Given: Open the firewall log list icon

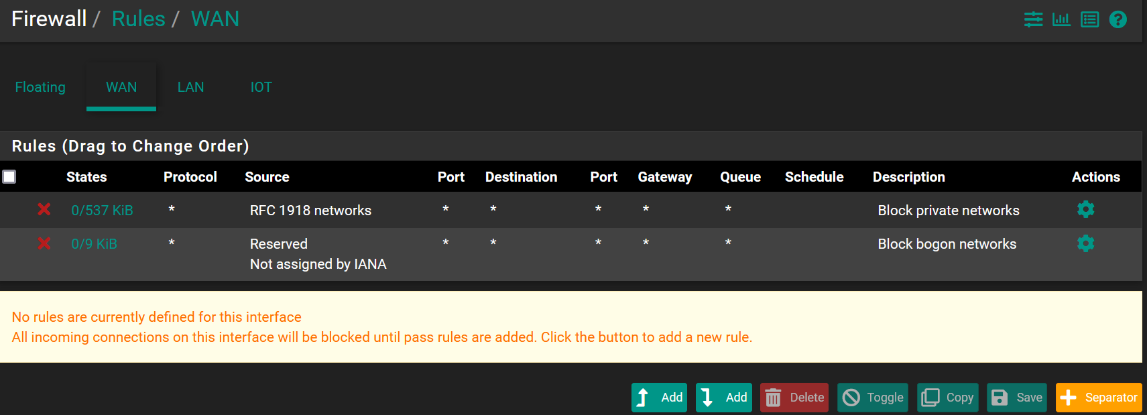Looking at the screenshot, I should pos(1089,19).
